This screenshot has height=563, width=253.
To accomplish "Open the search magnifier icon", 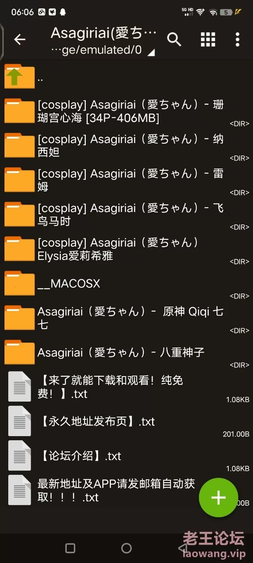I will [x=174, y=39].
